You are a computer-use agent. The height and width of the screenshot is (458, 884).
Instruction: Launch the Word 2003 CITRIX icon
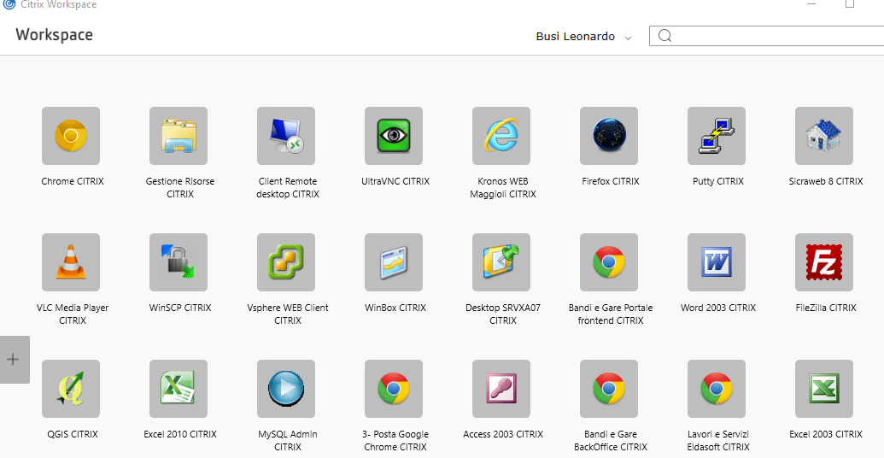click(717, 262)
